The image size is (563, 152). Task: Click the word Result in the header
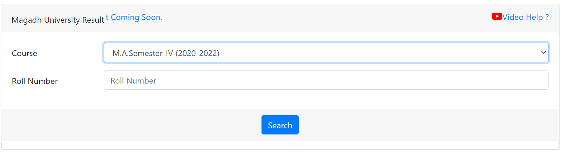click(93, 20)
